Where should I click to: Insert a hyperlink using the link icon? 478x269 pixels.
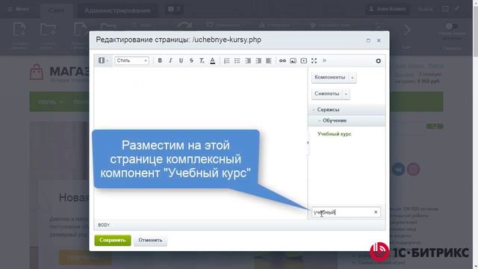click(282, 61)
